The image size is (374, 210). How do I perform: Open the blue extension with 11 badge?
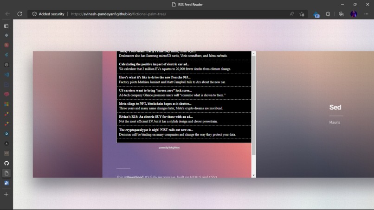tap(316, 14)
